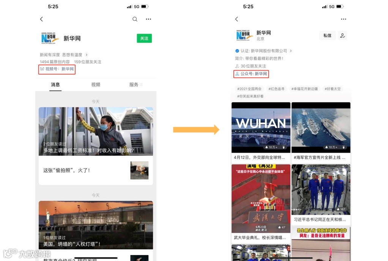Open the three-dot menu on left screen
The height and width of the screenshot is (261, 388).
click(x=148, y=19)
